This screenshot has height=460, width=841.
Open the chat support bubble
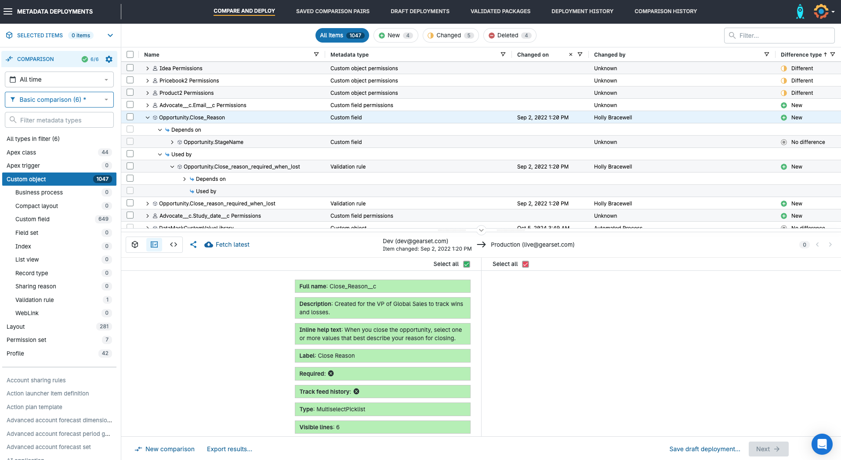pyautogui.click(x=822, y=444)
